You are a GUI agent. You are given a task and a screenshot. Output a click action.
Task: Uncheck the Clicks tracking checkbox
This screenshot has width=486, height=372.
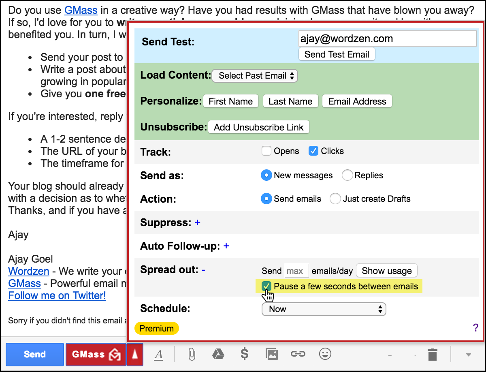tap(313, 151)
